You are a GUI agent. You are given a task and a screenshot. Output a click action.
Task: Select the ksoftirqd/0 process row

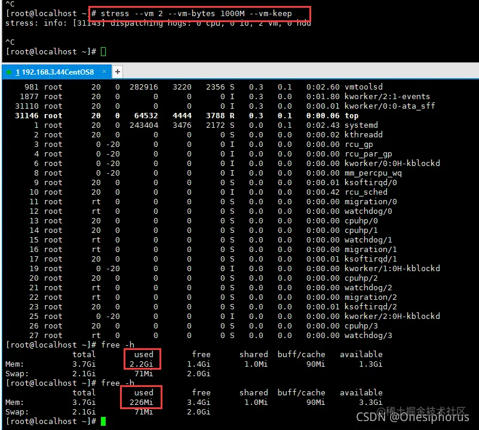coord(216,183)
